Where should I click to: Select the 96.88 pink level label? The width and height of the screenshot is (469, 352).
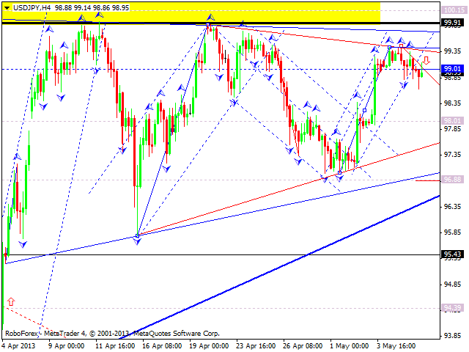coord(452,179)
